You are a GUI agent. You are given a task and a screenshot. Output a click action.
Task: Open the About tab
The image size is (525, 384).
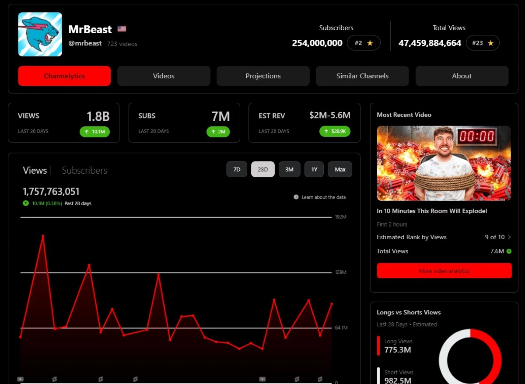coord(462,76)
